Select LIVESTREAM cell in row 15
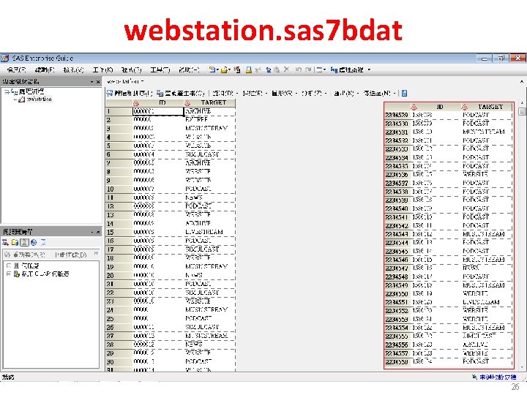The height and width of the screenshot is (395, 527). (x=209, y=232)
